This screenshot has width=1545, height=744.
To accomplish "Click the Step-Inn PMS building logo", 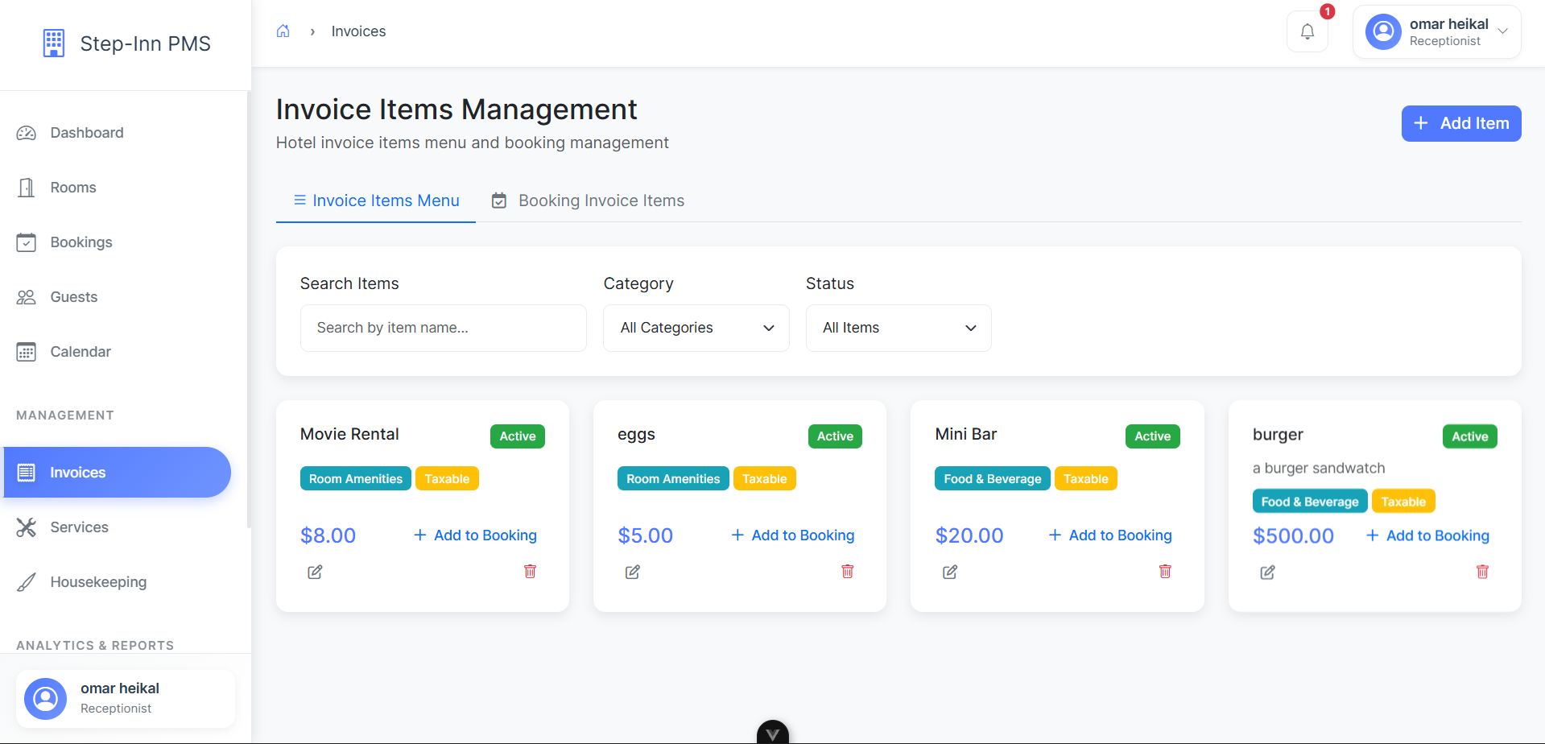I will coord(53,43).
